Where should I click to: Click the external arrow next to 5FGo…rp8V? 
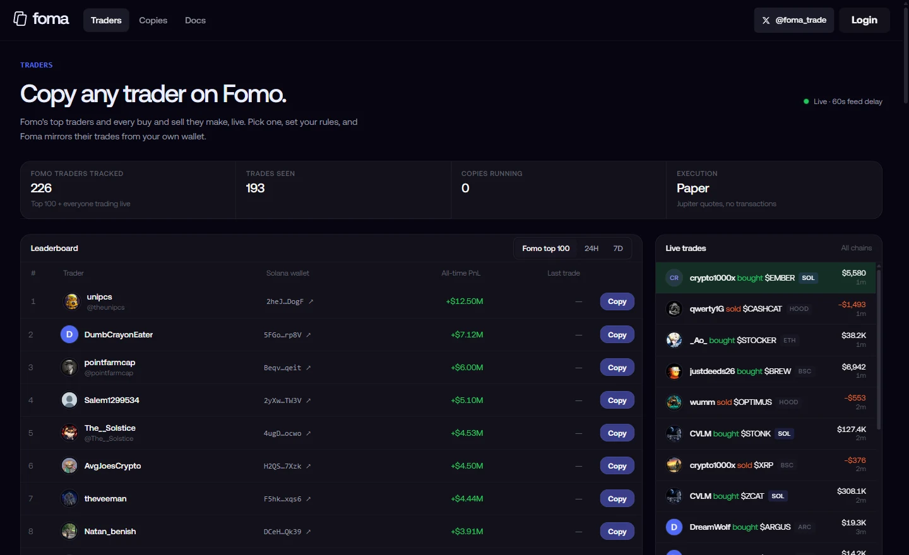click(x=309, y=335)
